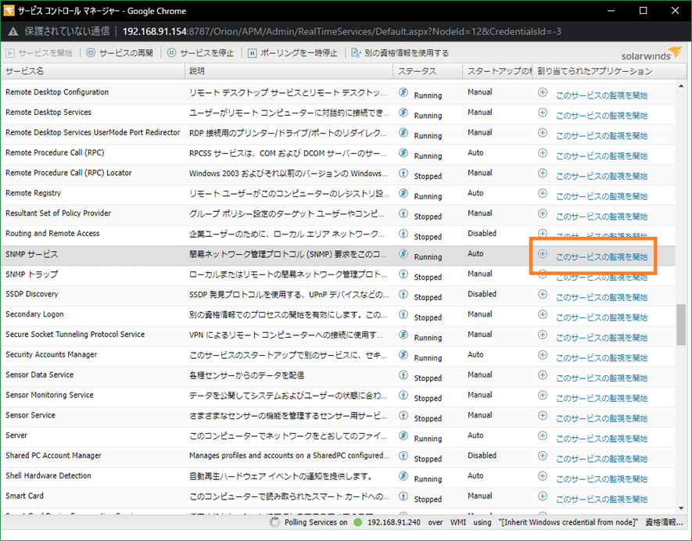
Task: Select the Remote Registry service name
Action: (33, 193)
